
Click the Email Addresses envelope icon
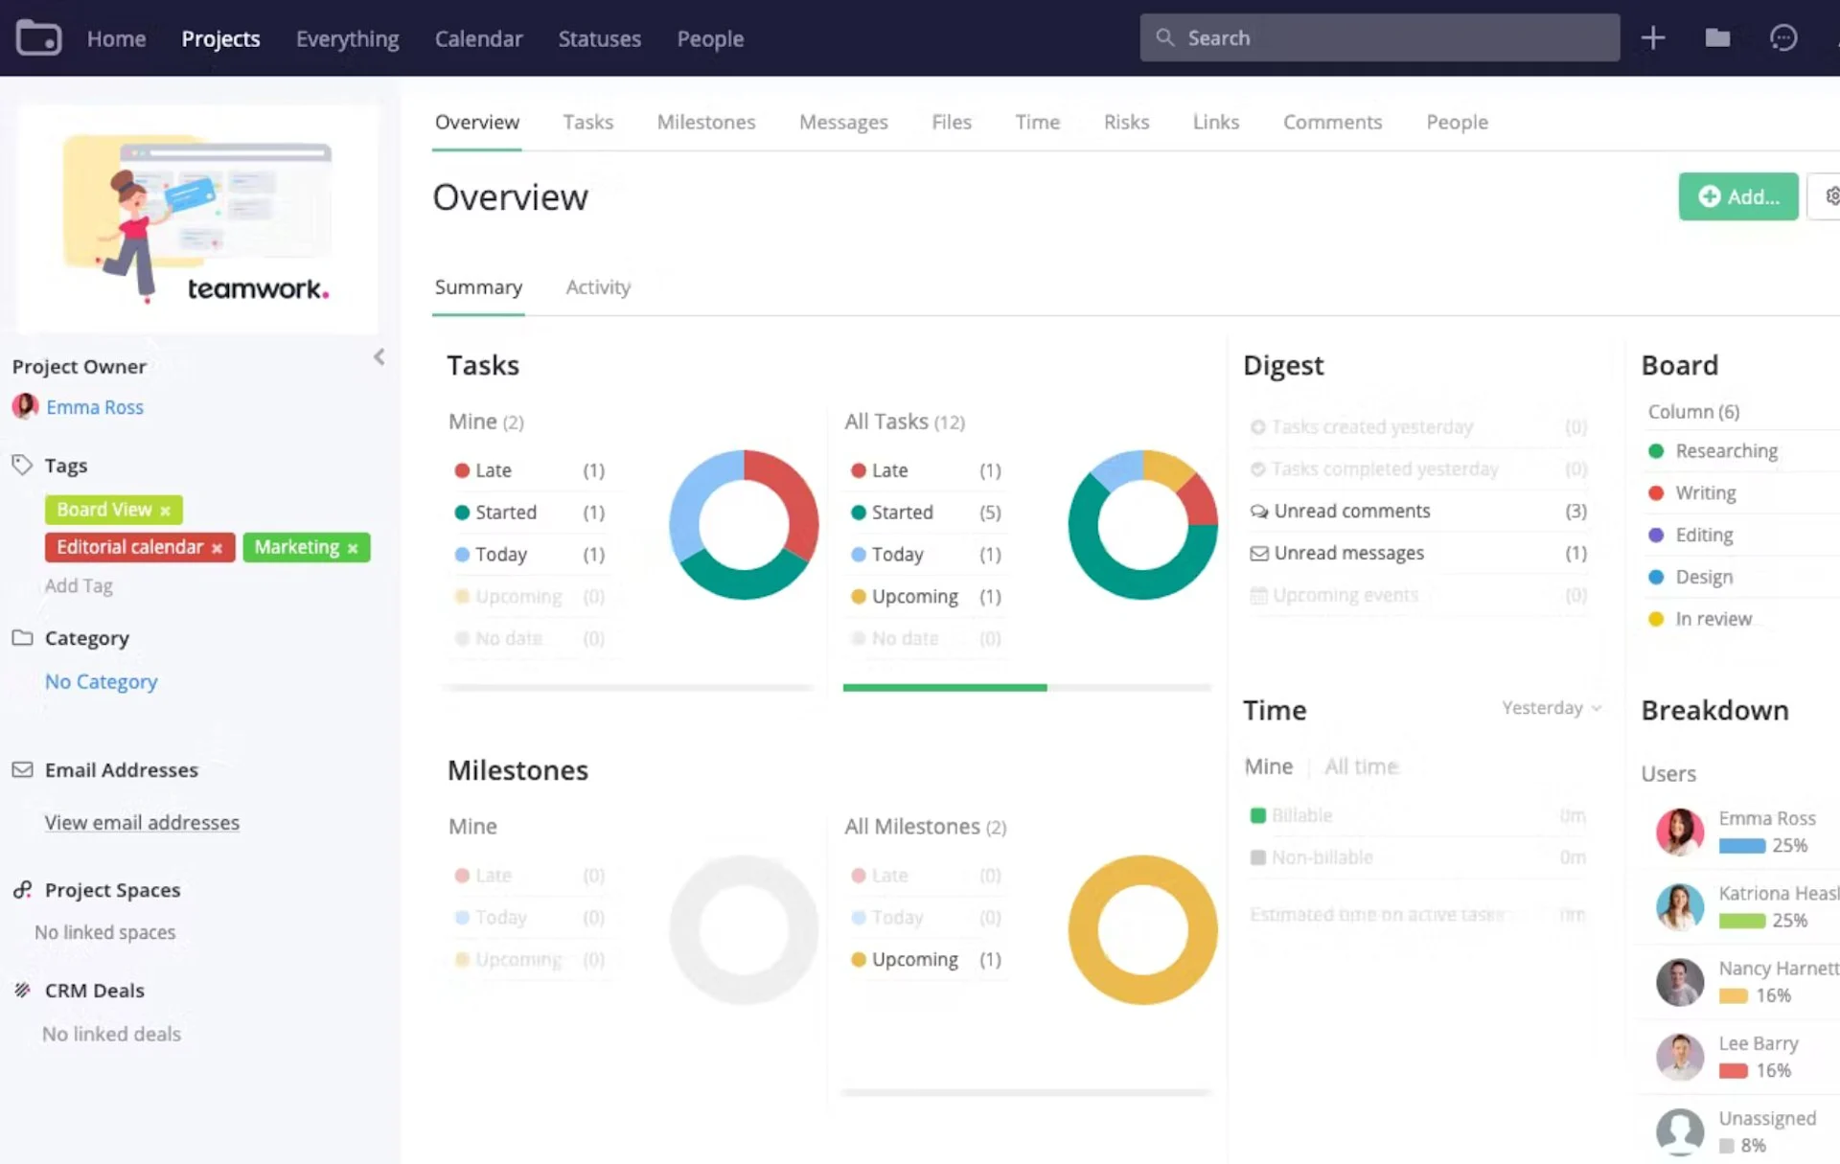click(x=21, y=768)
